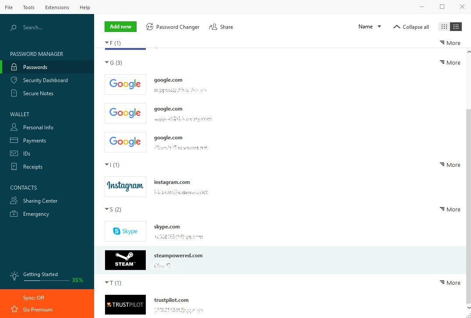Click the Getting Started progress bar

pyautogui.click(x=46, y=280)
